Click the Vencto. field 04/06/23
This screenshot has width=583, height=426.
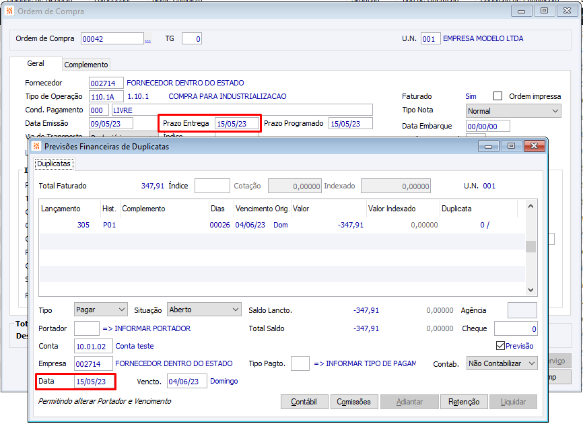[187, 382]
